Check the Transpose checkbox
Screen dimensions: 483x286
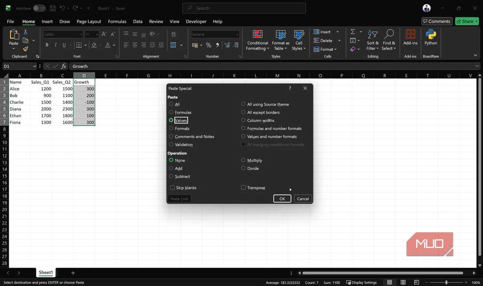(243, 187)
